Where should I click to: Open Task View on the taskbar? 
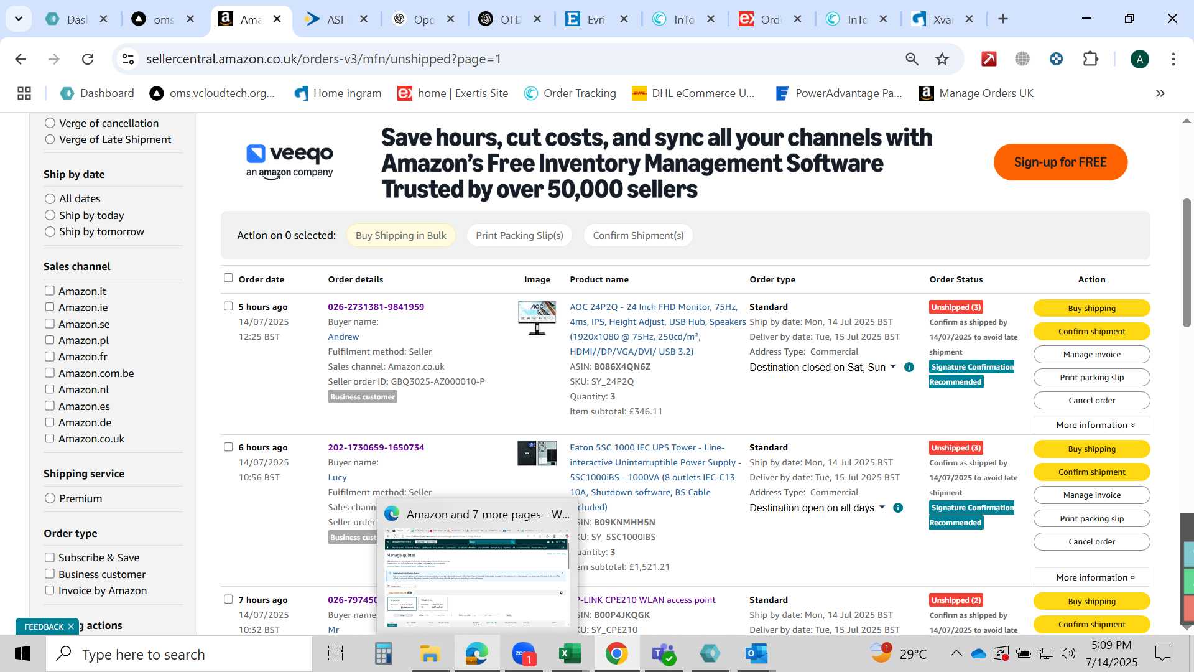(335, 654)
